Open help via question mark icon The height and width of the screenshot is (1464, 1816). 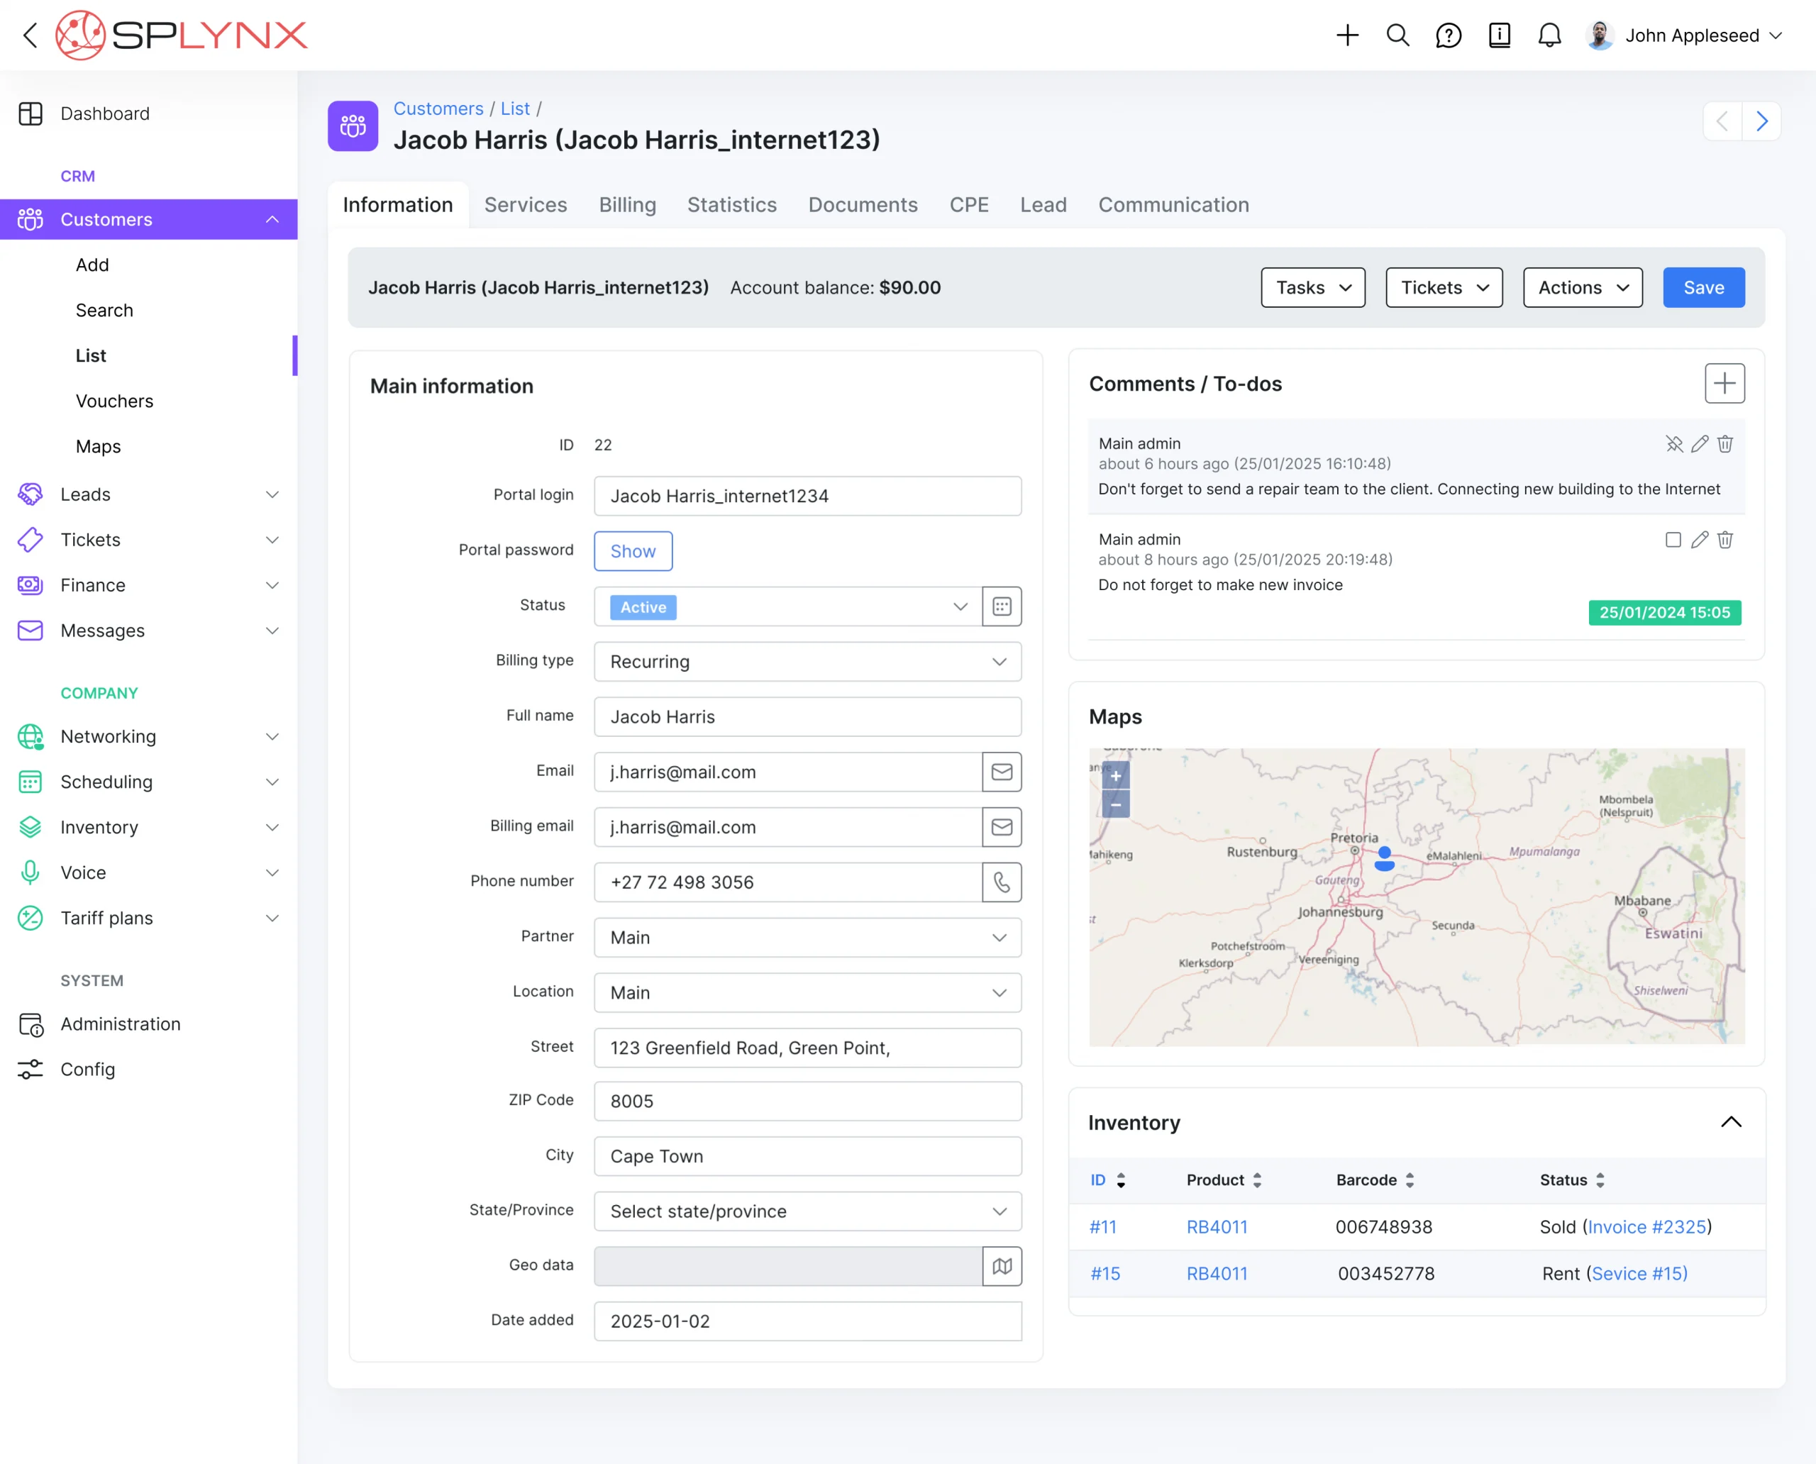click(1449, 35)
